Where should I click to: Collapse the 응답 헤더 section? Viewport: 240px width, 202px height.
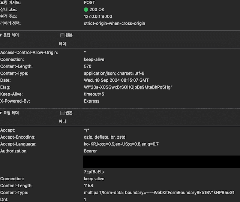click(1, 35)
